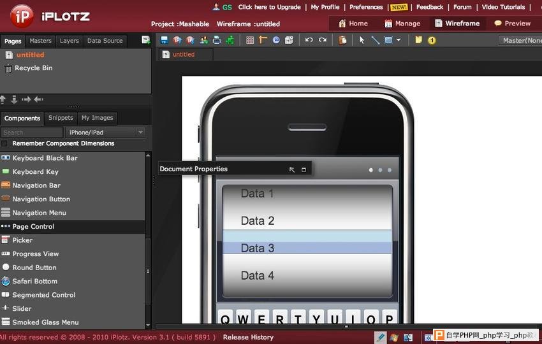Click the Document Properties maximize square icon
The image size is (542, 344).
click(304, 169)
